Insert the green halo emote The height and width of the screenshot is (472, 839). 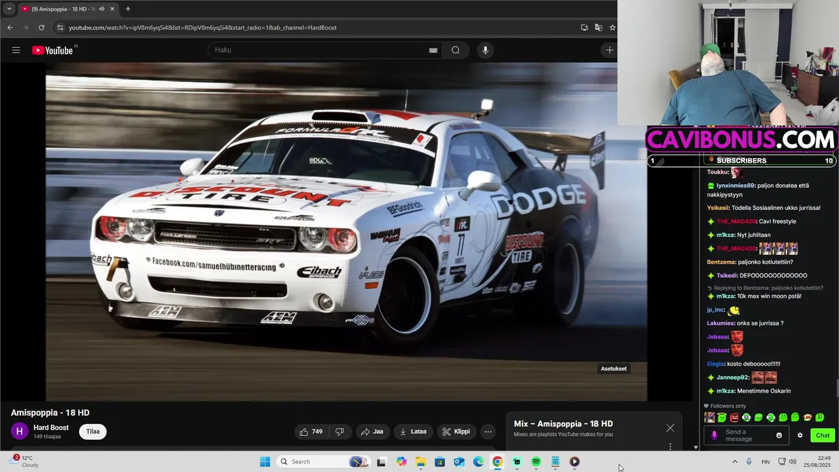[722, 418]
